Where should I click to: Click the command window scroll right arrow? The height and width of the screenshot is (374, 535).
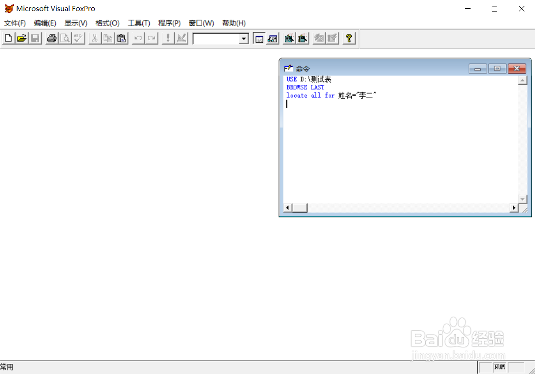pyautogui.click(x=514, y=208)
